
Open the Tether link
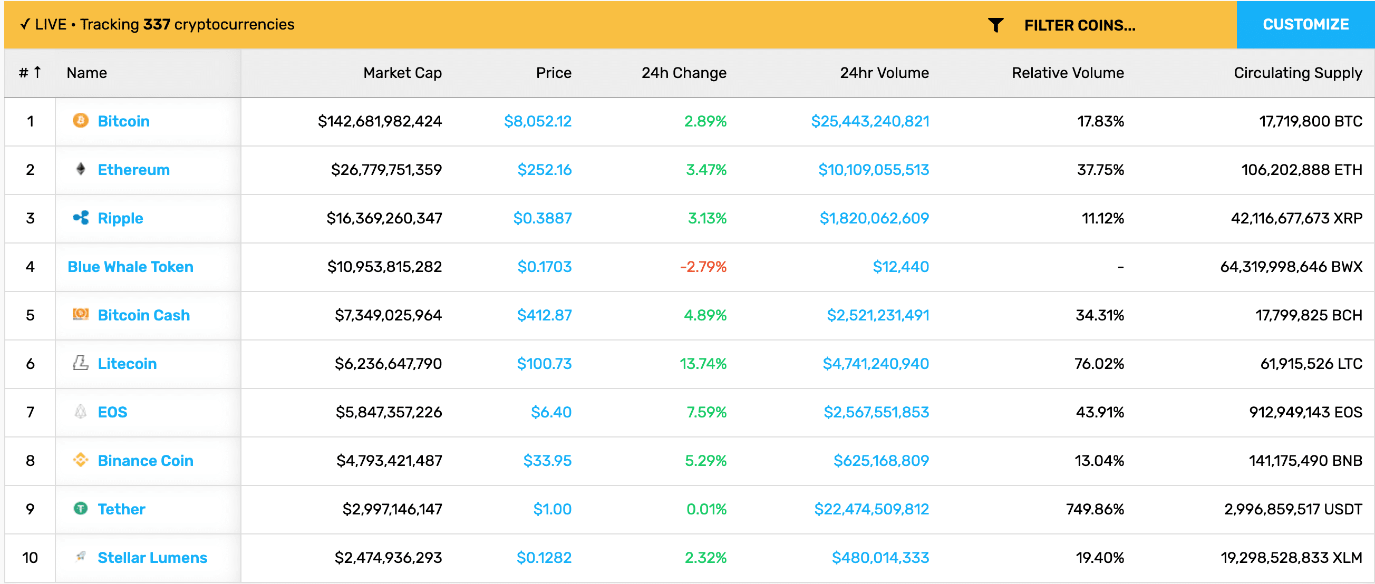click(x=122, y=510)
